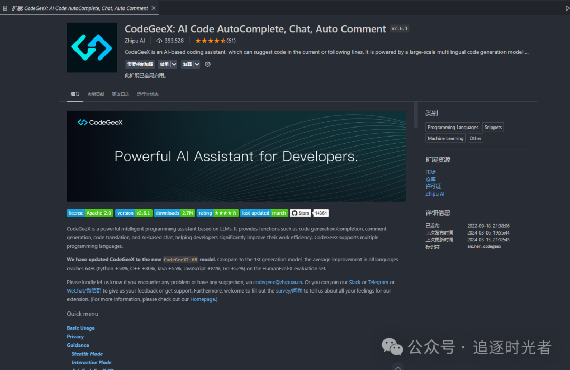This screenshot has width=570, height=370.
Task: Open ratings via the five stars
Action: click(210, 41)
